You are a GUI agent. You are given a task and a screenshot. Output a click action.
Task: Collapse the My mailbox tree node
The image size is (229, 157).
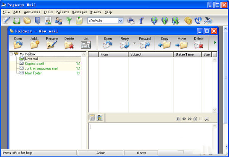pyautogui.click(x=11, y=54)
